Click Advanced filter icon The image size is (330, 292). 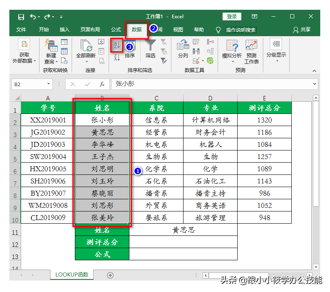point(164,61)
